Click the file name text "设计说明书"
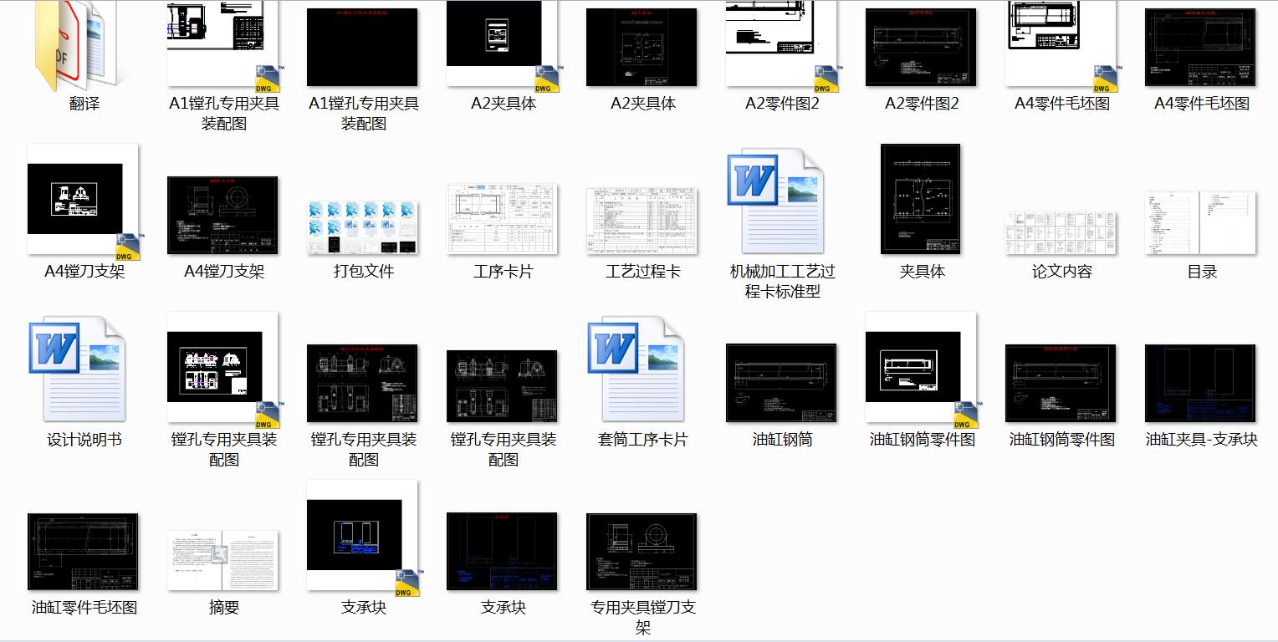1278x642 pixels. [84, 440]
